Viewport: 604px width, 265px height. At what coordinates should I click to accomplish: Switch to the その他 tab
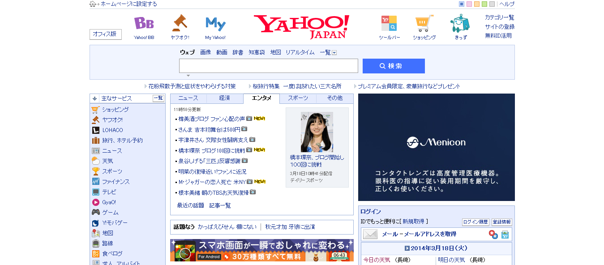[x=334, y=98]
